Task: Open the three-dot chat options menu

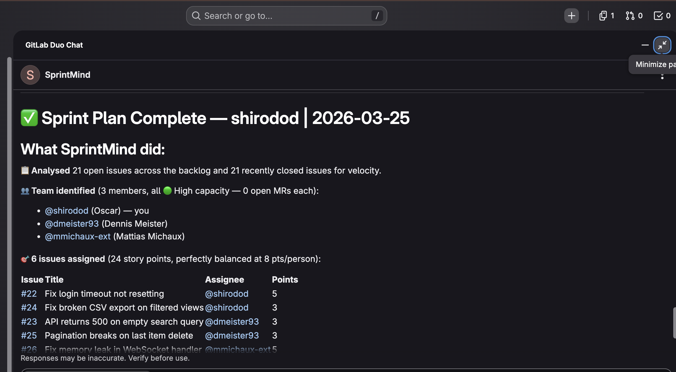Action: tap(662, 77)
